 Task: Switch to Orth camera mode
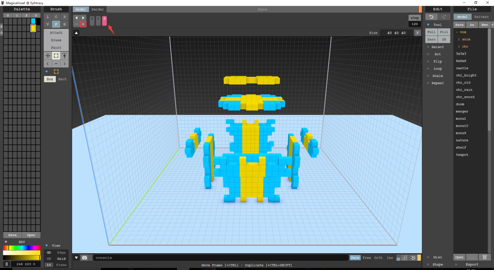[x=378, y=258]
